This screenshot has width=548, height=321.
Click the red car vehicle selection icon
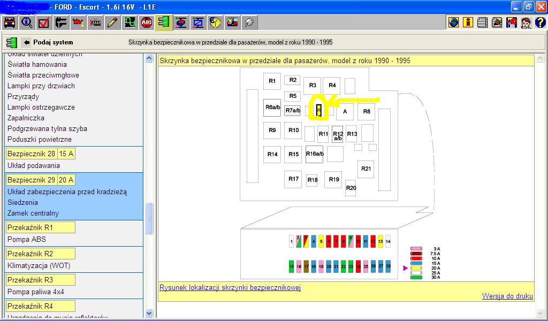pyautogui.click(x=10, y=22)
